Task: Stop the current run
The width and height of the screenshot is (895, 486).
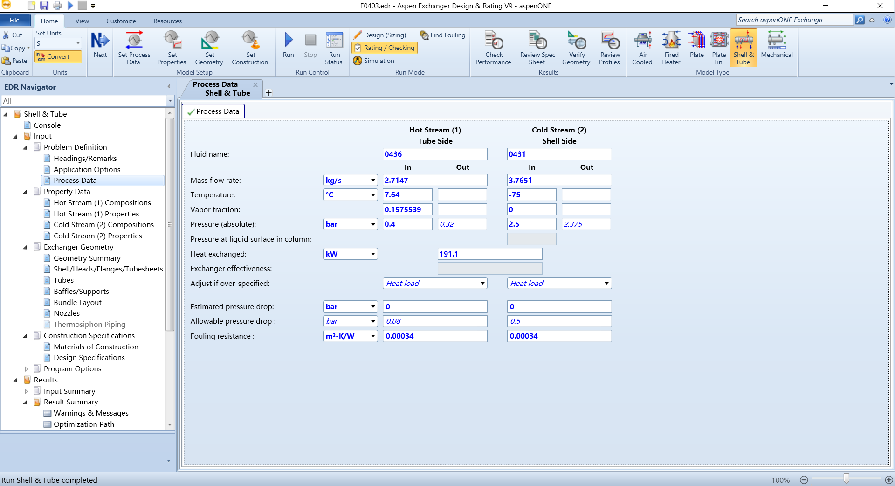Action: [x=310, y=45]
